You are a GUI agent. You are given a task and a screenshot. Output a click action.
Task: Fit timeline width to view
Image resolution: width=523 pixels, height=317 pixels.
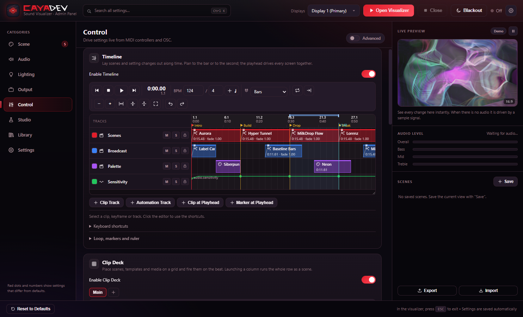click(121, 104)
